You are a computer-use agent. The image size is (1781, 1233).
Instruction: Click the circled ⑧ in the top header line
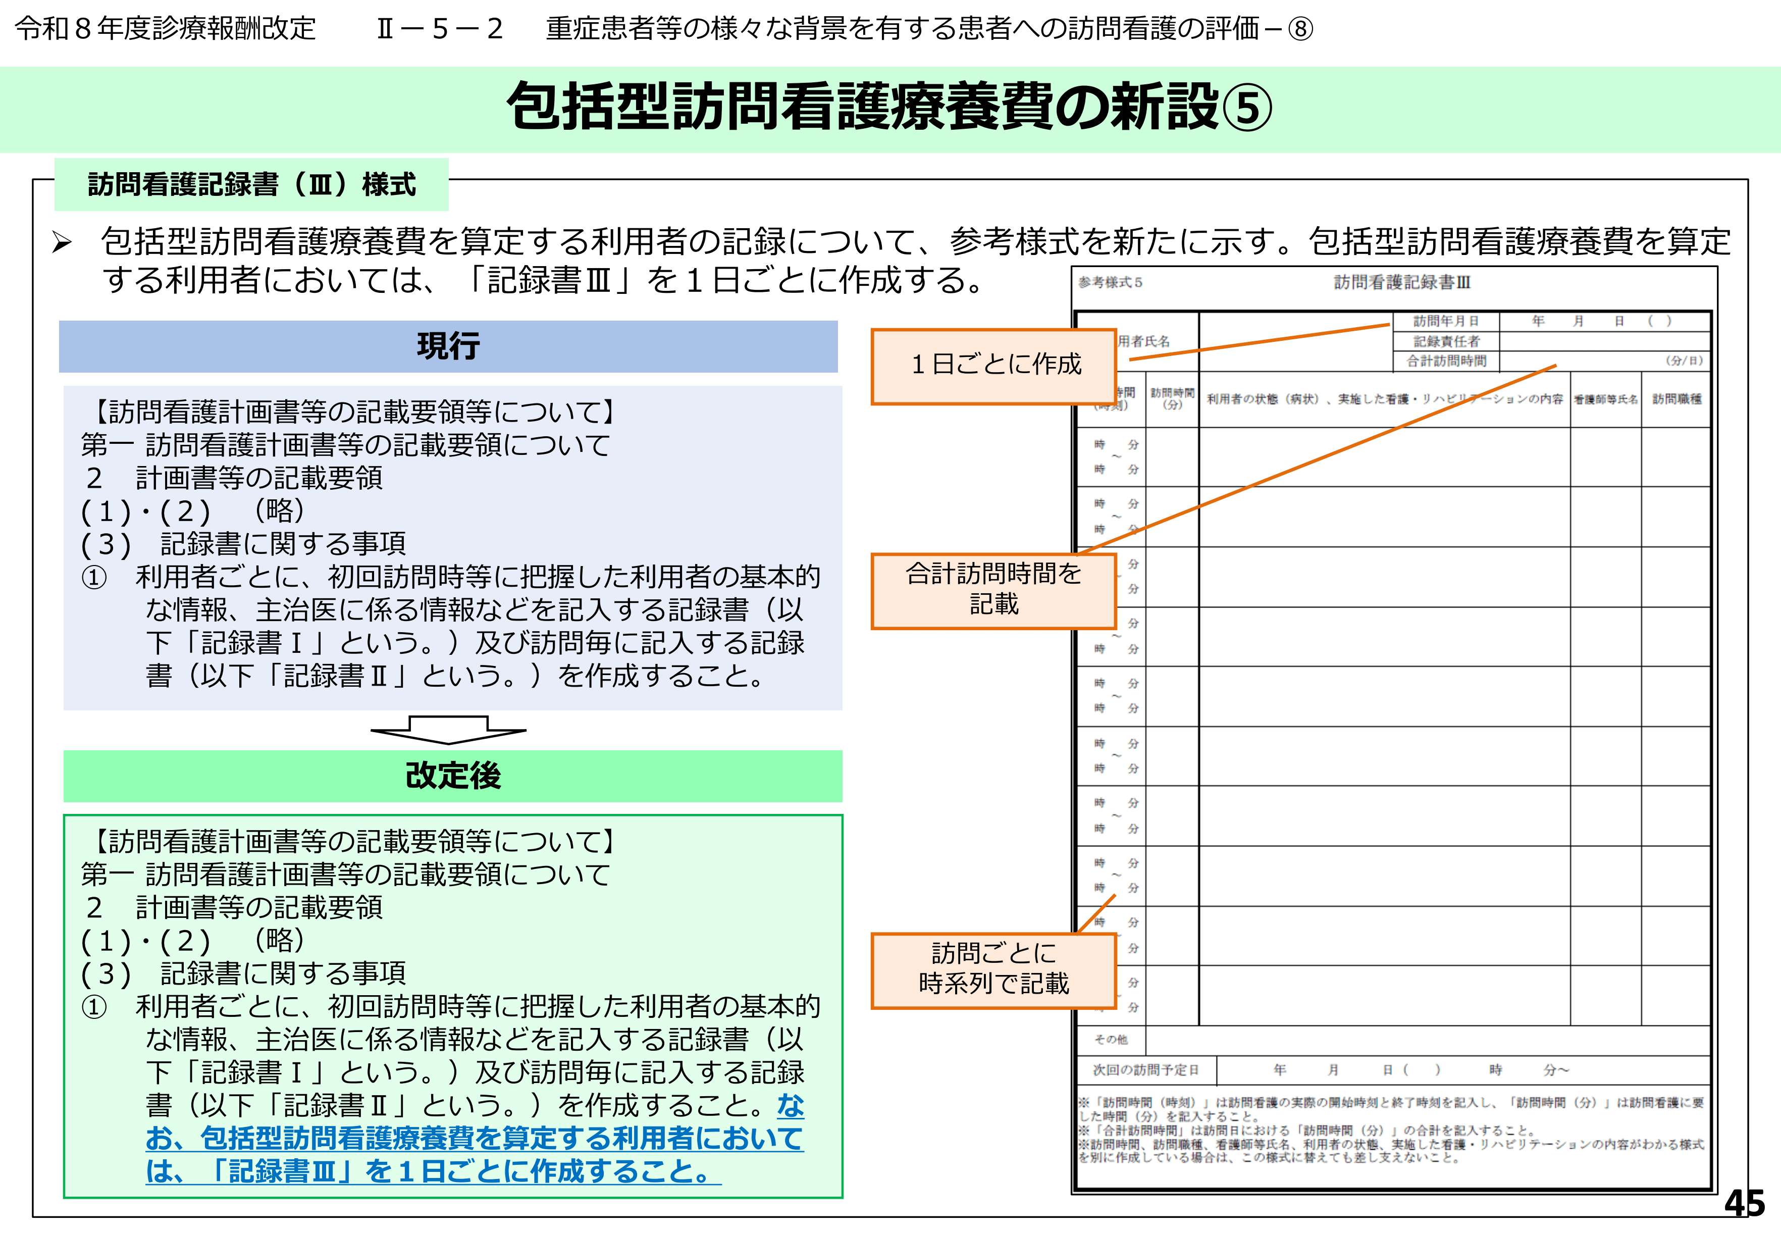pos(1300,29)
